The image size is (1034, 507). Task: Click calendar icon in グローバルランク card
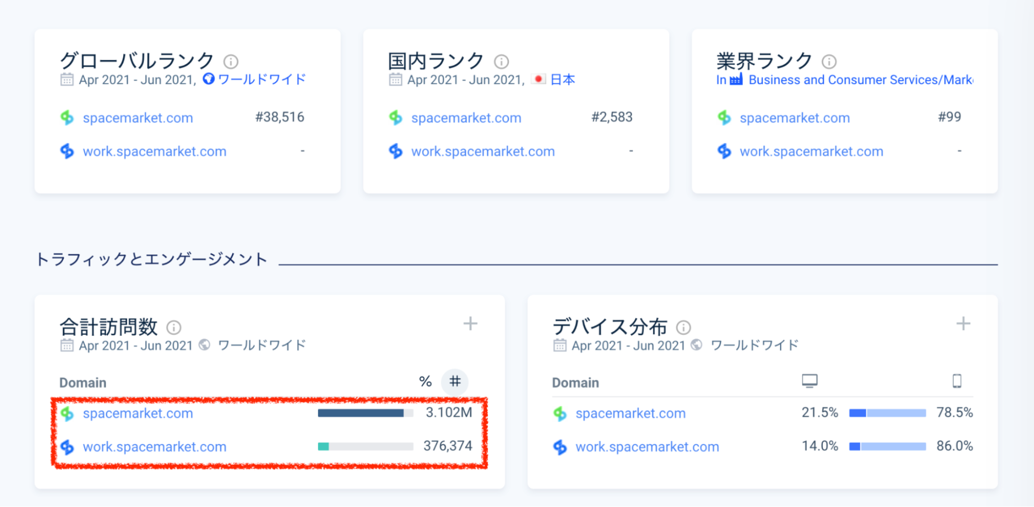point(67,80)
